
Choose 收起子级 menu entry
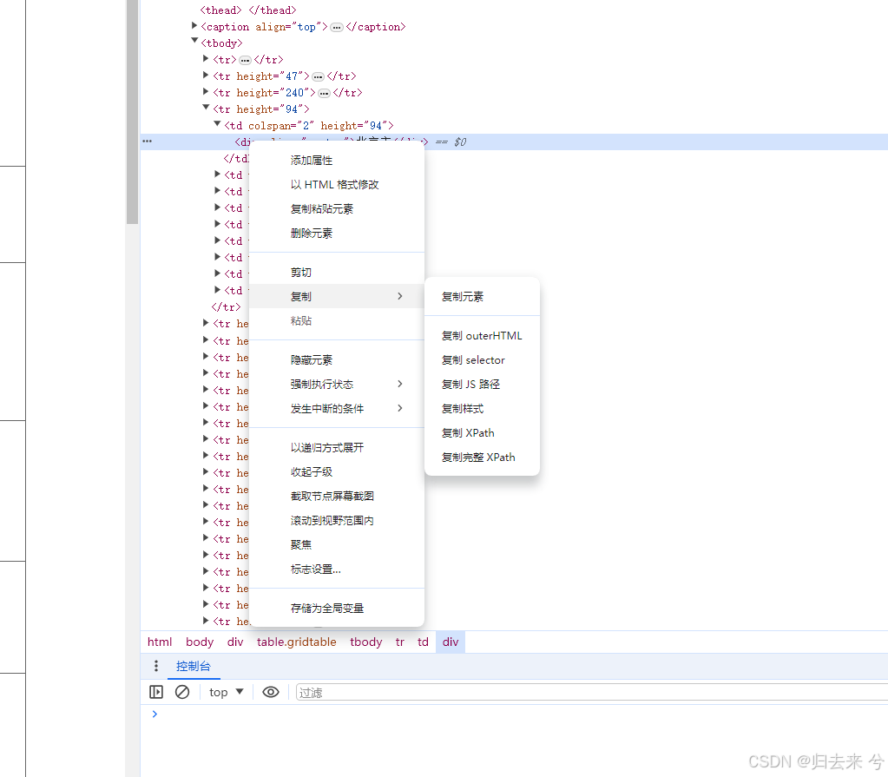[337, 471]
